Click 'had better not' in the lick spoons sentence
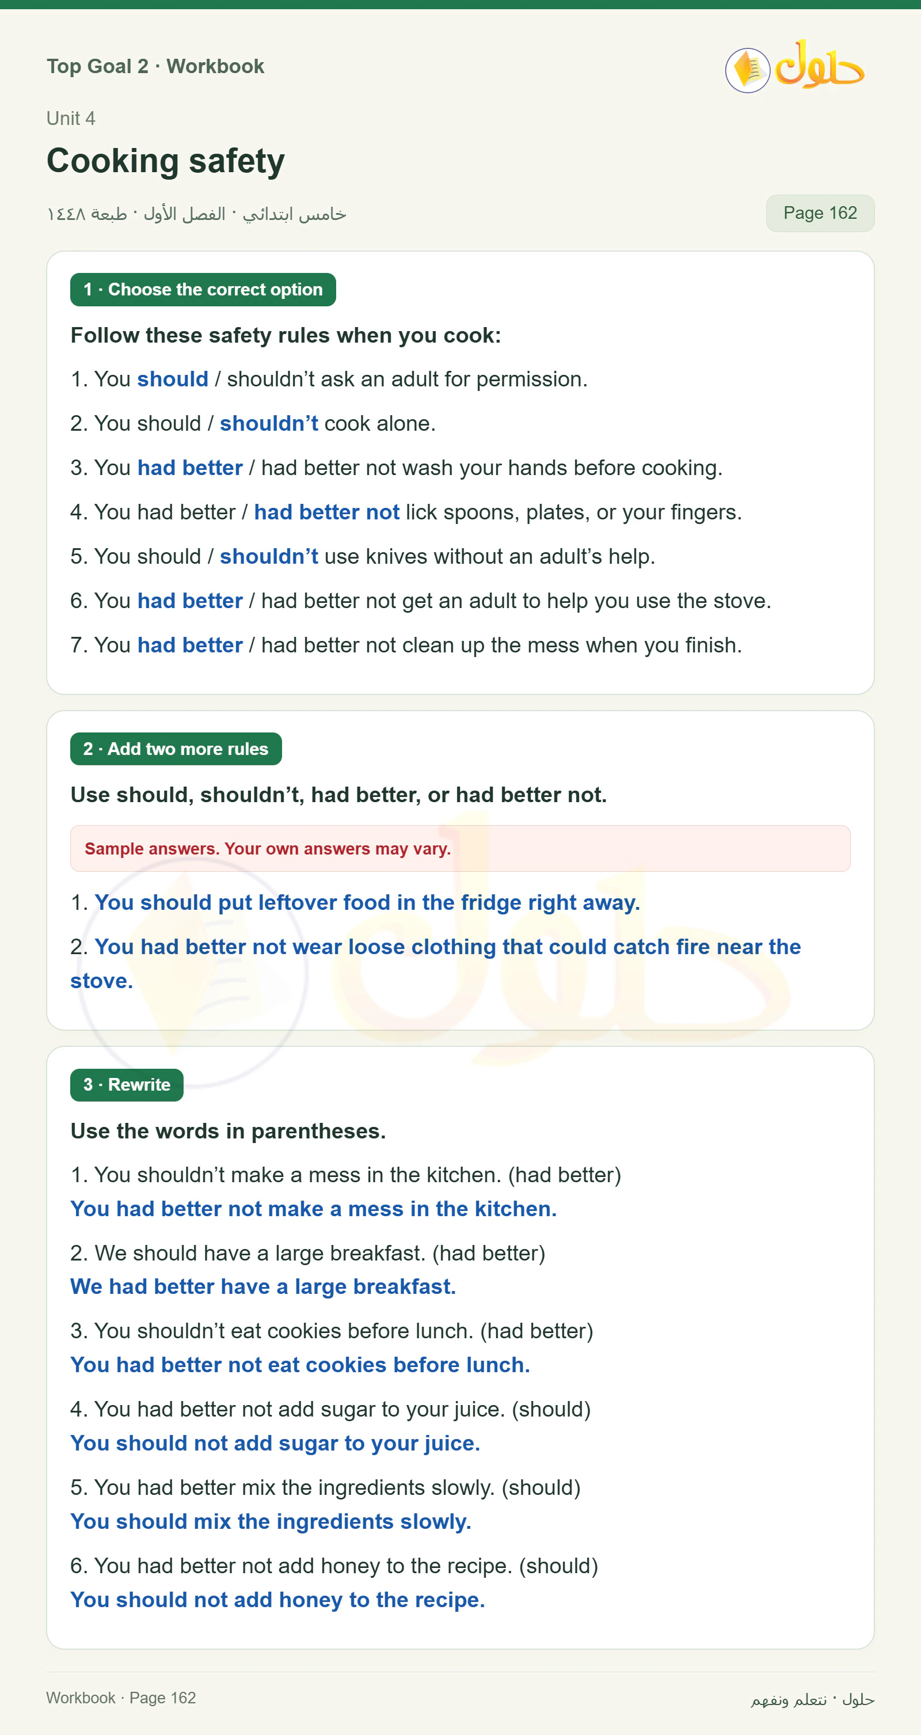Screen dimensions: 921x1735 (326, 512)
